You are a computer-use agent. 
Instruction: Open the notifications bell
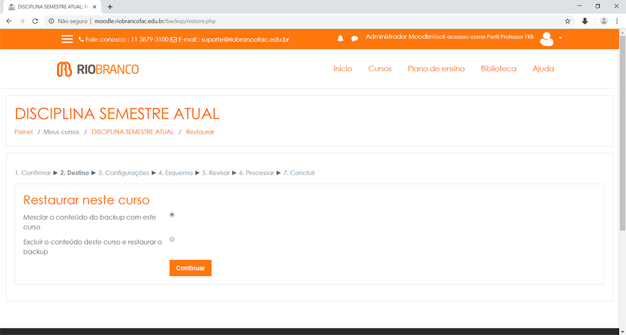[340, 38]
